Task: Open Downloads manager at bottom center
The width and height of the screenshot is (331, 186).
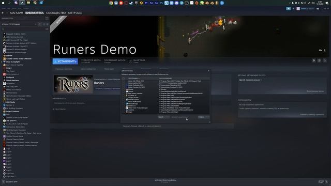Action: pos(165,181)
